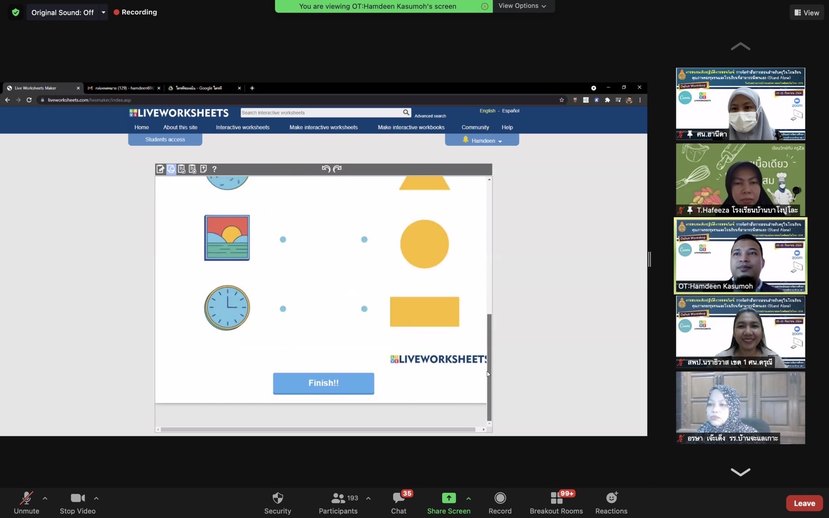Click the Share Screen icon
The height and width of the screenshot is (518, 829).
click(448, 498)
